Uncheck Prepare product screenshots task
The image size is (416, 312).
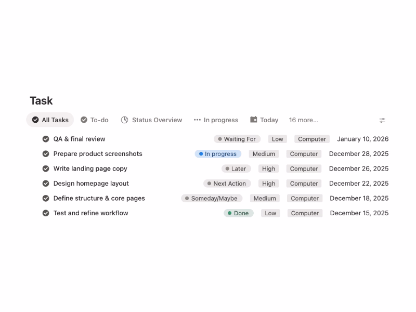tap(46, 154)
